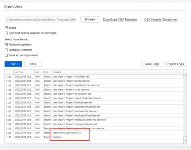Click the Browse button
The width and height of the screenshot is (191, 150).
pos(90,19)
